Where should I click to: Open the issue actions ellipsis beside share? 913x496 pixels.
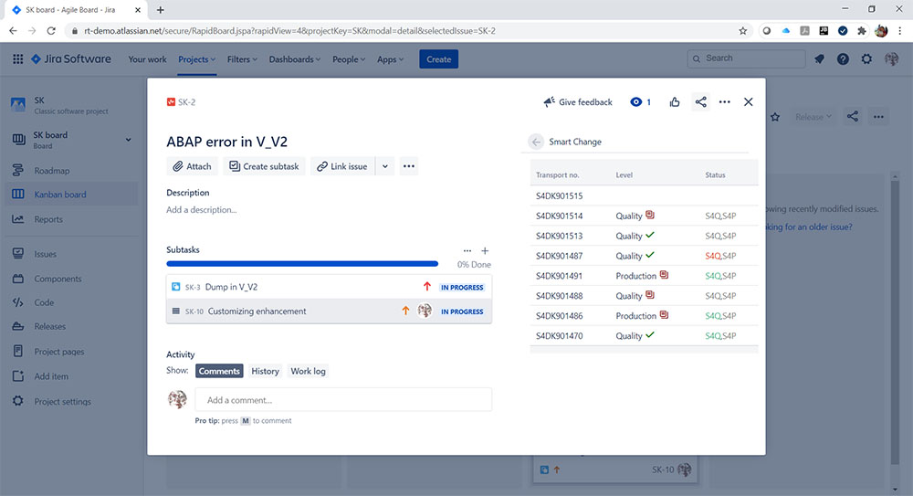[x=724, y=102]
